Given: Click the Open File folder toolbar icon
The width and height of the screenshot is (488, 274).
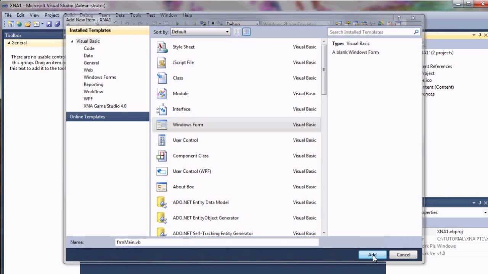Looking at the screenshot, I should click(x=28, y=24).
